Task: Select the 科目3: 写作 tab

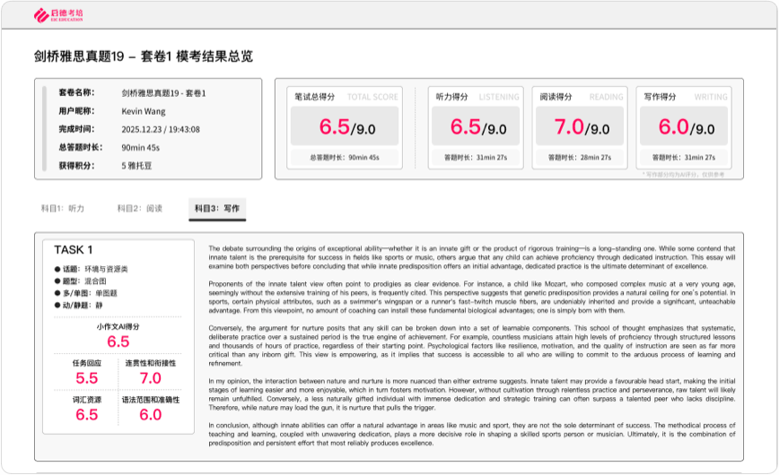Action: [217, 209]
